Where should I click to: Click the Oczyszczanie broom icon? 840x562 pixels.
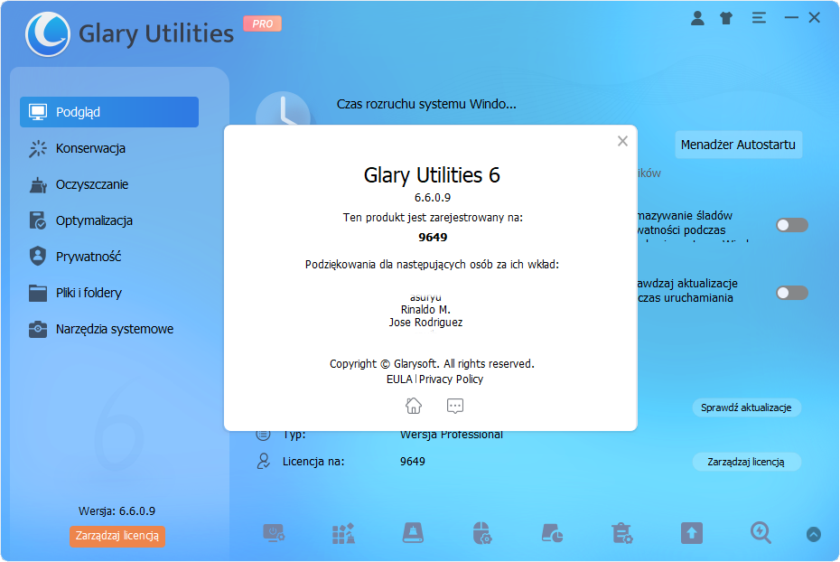click(x=38, y=185)
